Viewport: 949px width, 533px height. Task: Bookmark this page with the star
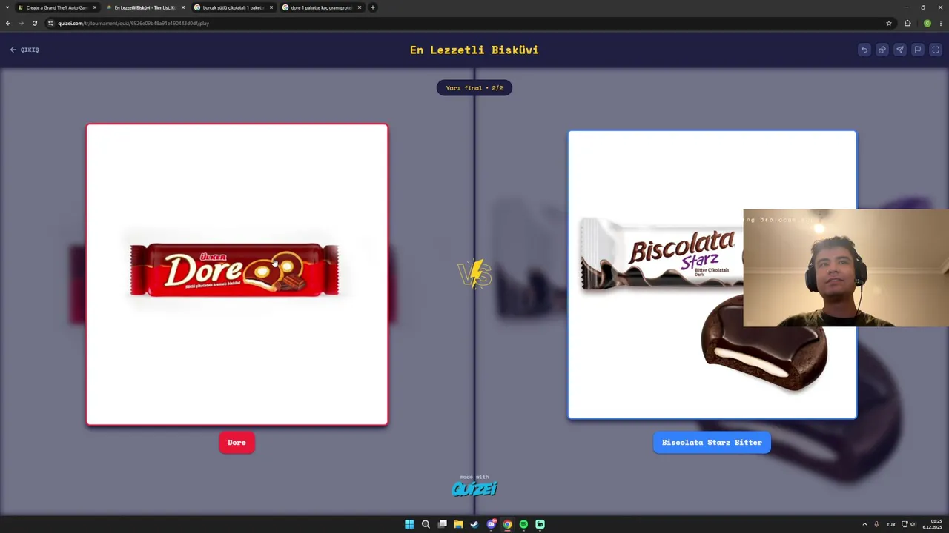point(889,23)
